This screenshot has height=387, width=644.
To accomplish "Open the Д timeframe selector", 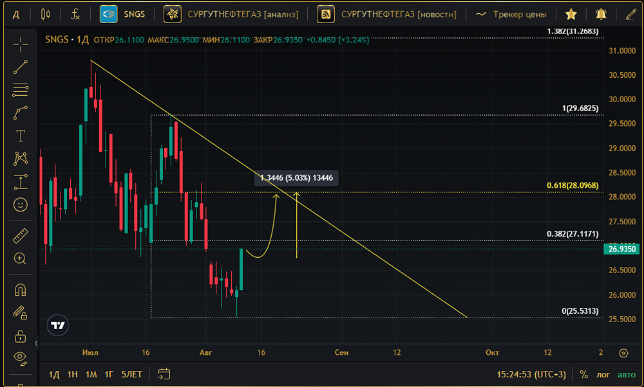I will click(x=15, y=15).
